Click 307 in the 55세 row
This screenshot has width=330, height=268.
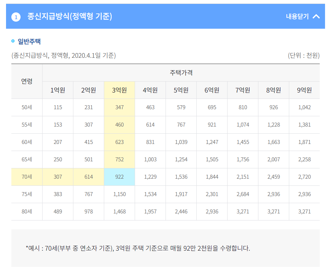(x=89, y=125)
